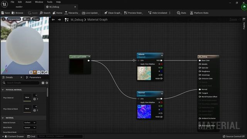
Task: Set preview mesh to plane
Action: point(39,72)
